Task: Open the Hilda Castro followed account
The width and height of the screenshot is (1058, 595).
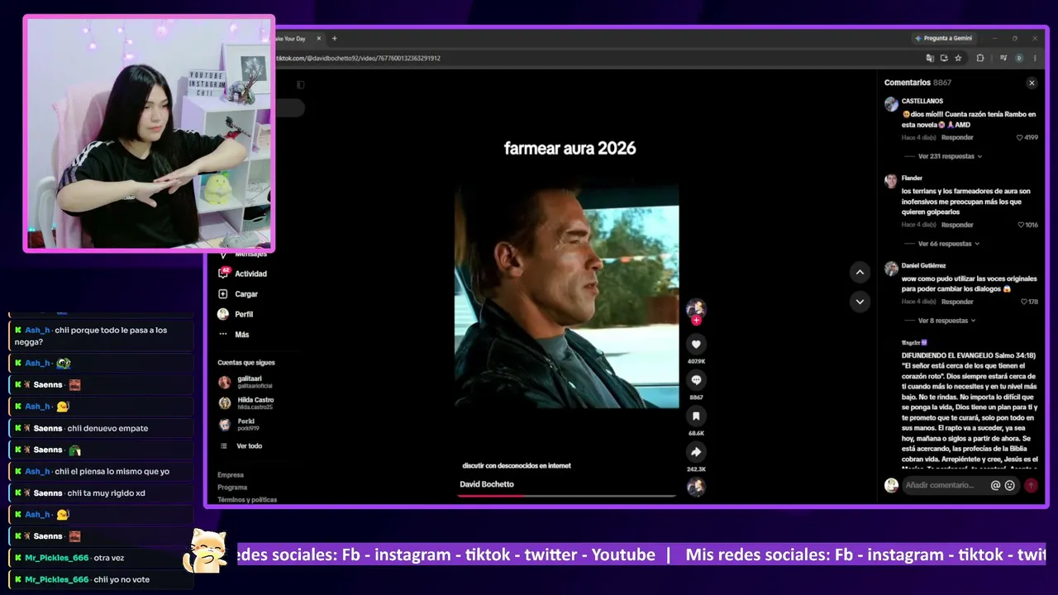Action: [248, 403]
